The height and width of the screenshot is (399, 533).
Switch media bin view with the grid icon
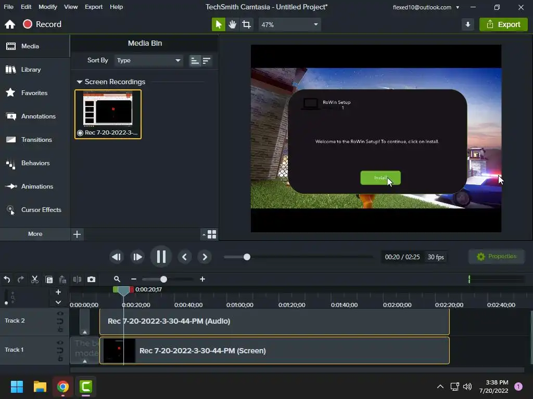pyautogui.click(x=212, y=234)
